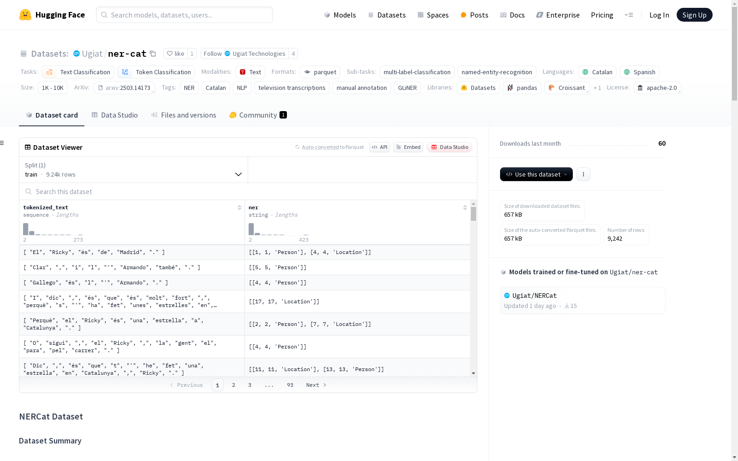This screenshot has height=461, width=738.
Task: Show the +1 more libraries
Action: click(597, 88)
